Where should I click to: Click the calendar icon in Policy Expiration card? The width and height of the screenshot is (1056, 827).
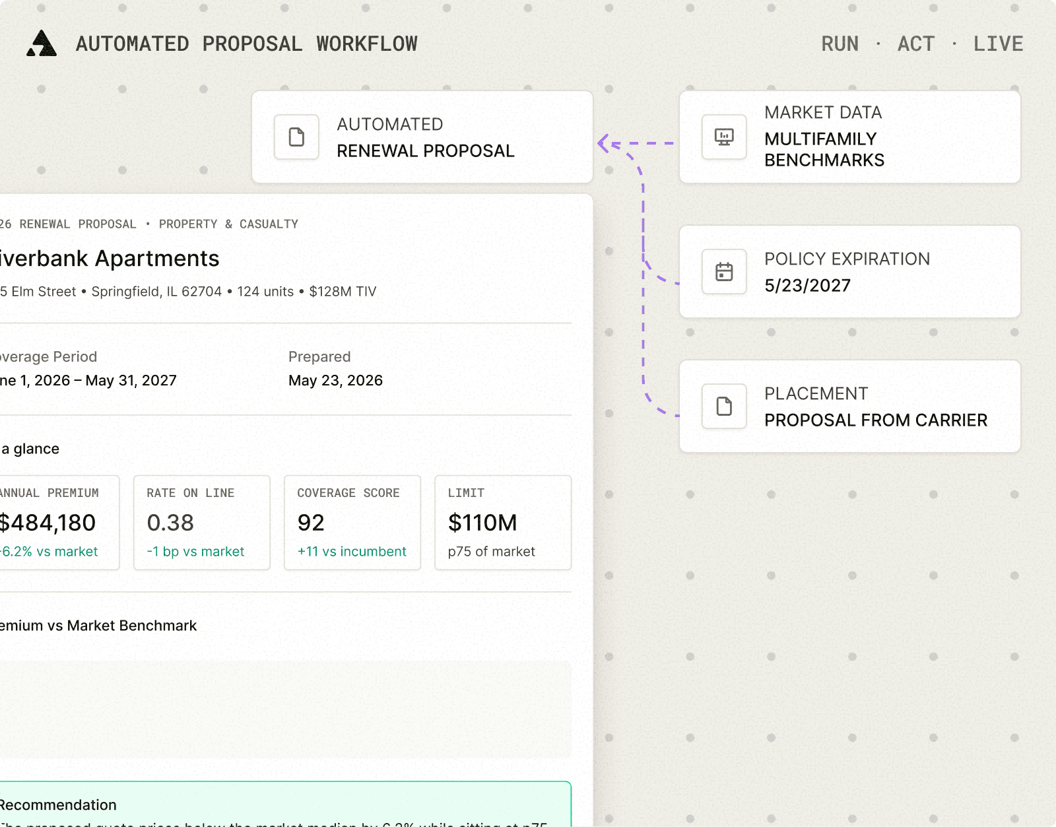(724, 272)
